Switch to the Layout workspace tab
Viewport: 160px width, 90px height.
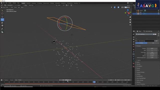click(23, 3)
